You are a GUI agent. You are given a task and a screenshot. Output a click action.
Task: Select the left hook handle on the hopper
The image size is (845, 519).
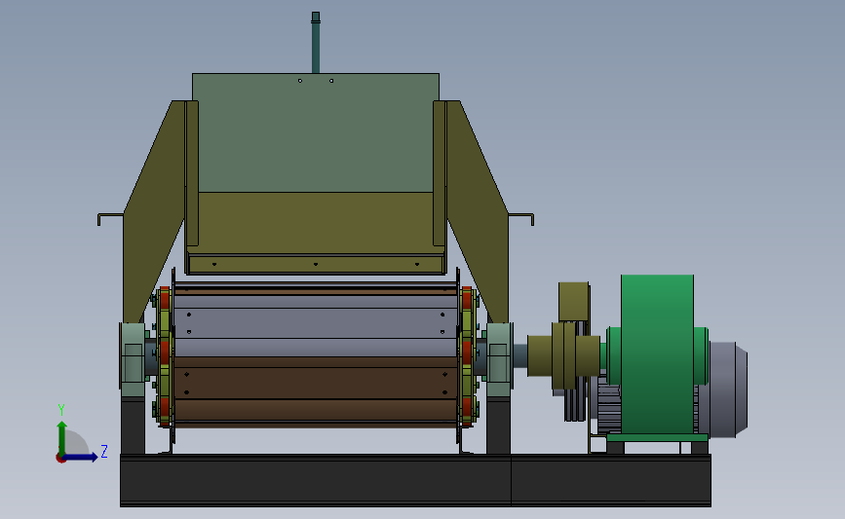pyautogui.click(x=110, y=218)
